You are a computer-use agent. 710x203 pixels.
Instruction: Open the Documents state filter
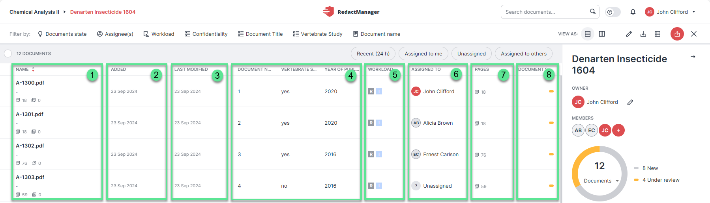[62, 34]
